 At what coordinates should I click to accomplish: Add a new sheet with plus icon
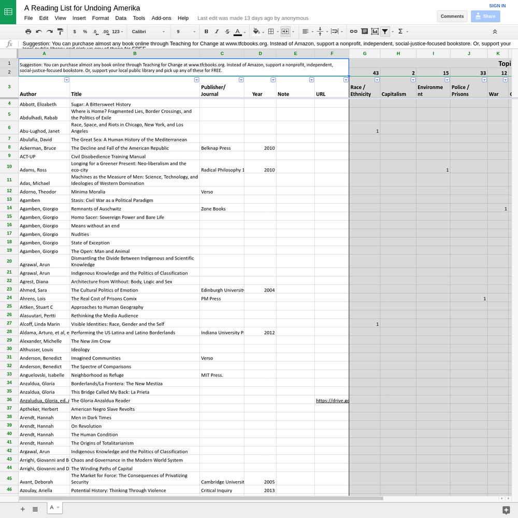click(x=22, y=509)
